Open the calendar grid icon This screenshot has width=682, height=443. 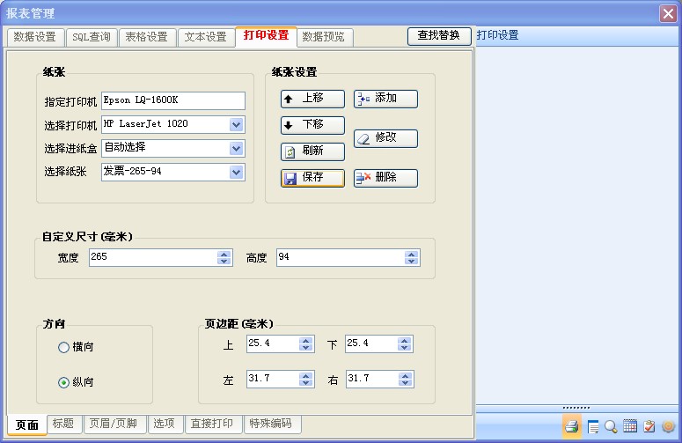tap(630, 426)
